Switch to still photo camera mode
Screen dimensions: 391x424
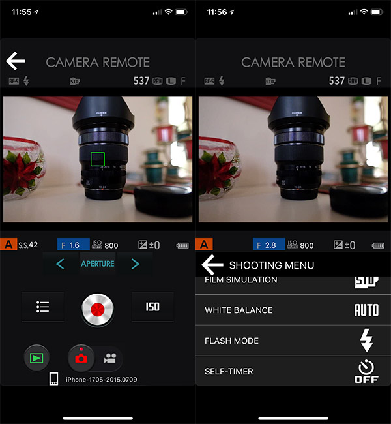(x=81, y=357)
